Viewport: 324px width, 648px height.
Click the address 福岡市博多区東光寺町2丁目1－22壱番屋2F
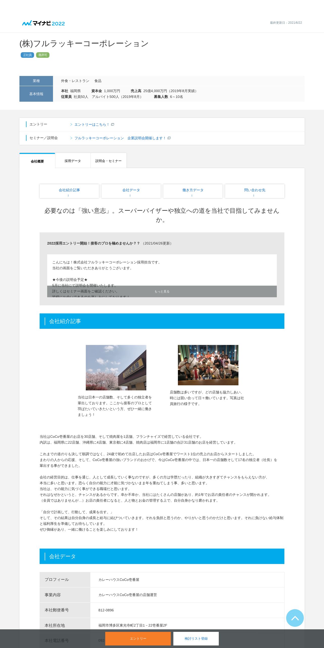[133, 625]
